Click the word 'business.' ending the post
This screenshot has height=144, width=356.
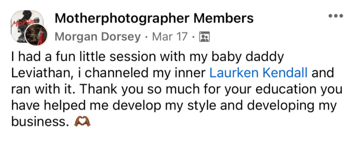[38, 122]
